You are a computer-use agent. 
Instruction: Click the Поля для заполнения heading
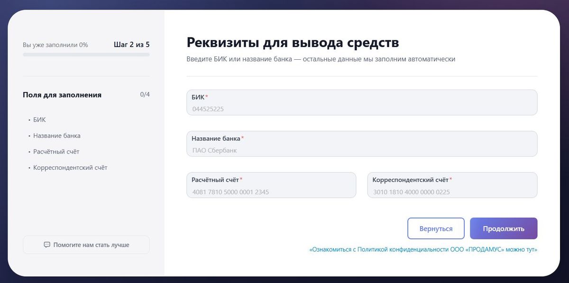62,95
